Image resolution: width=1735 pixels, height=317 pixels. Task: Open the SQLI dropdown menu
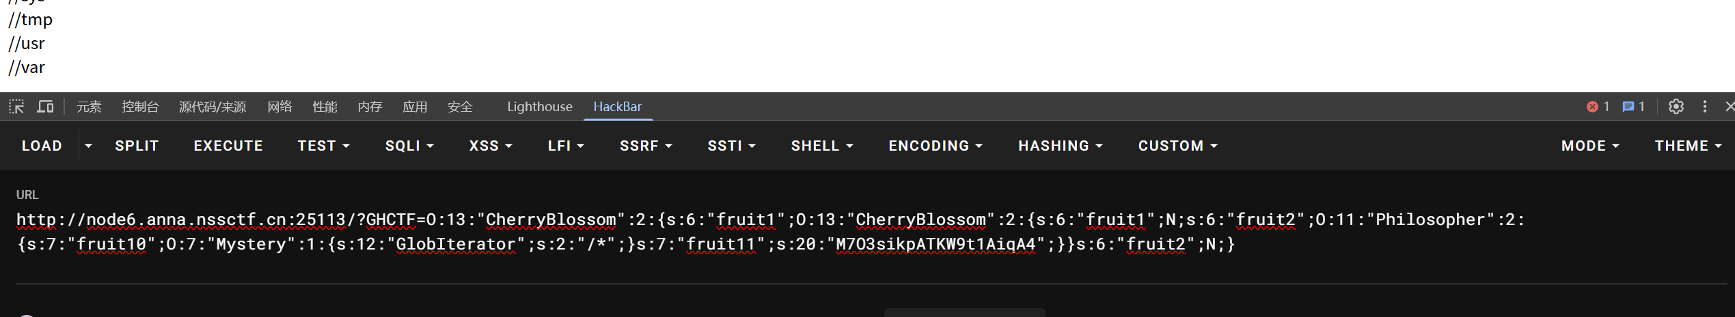(409, 146)
